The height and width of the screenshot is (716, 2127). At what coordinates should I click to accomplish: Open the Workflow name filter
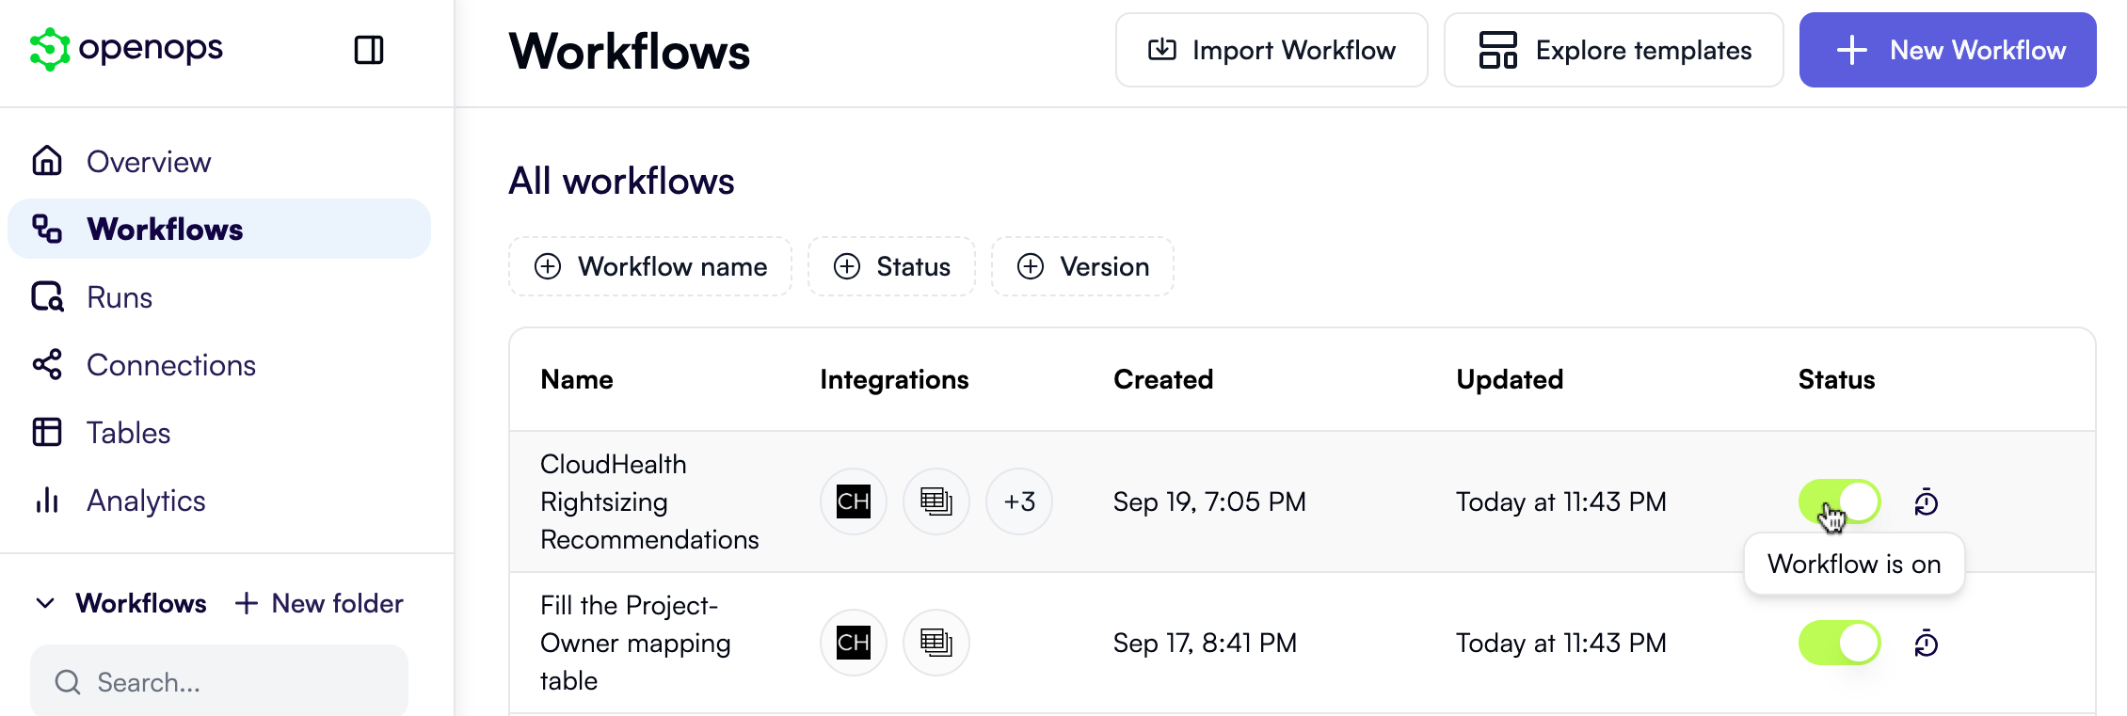[650, 266]
